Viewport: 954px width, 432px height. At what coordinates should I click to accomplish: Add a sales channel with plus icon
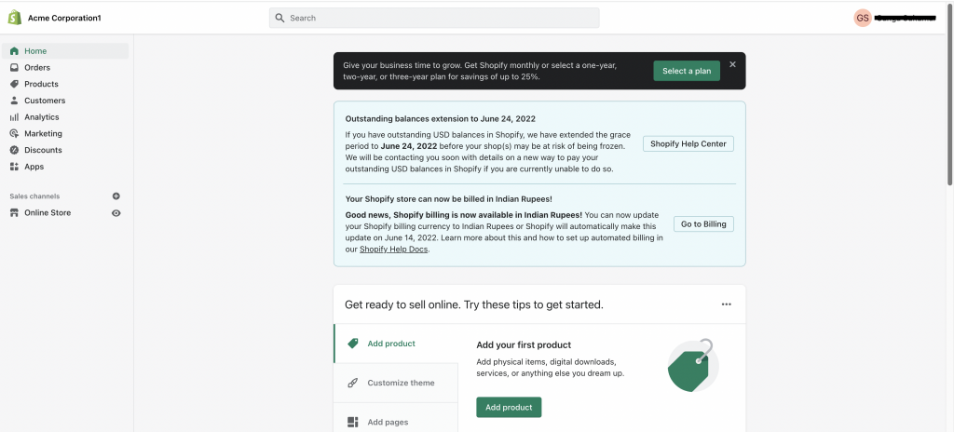point(116,196)
